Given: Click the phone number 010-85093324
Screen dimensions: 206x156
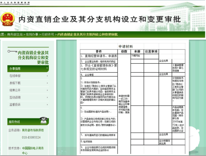Looking at the screenshot, I should (x=31, y=137).
